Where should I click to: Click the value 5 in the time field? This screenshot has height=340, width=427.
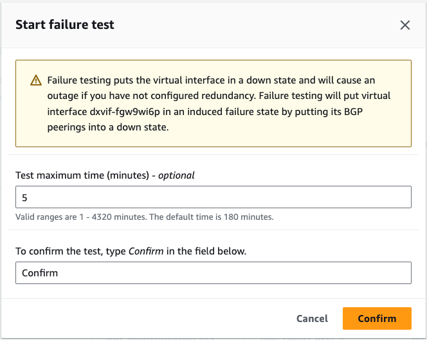pyautogui.click(x=25, y=197)
